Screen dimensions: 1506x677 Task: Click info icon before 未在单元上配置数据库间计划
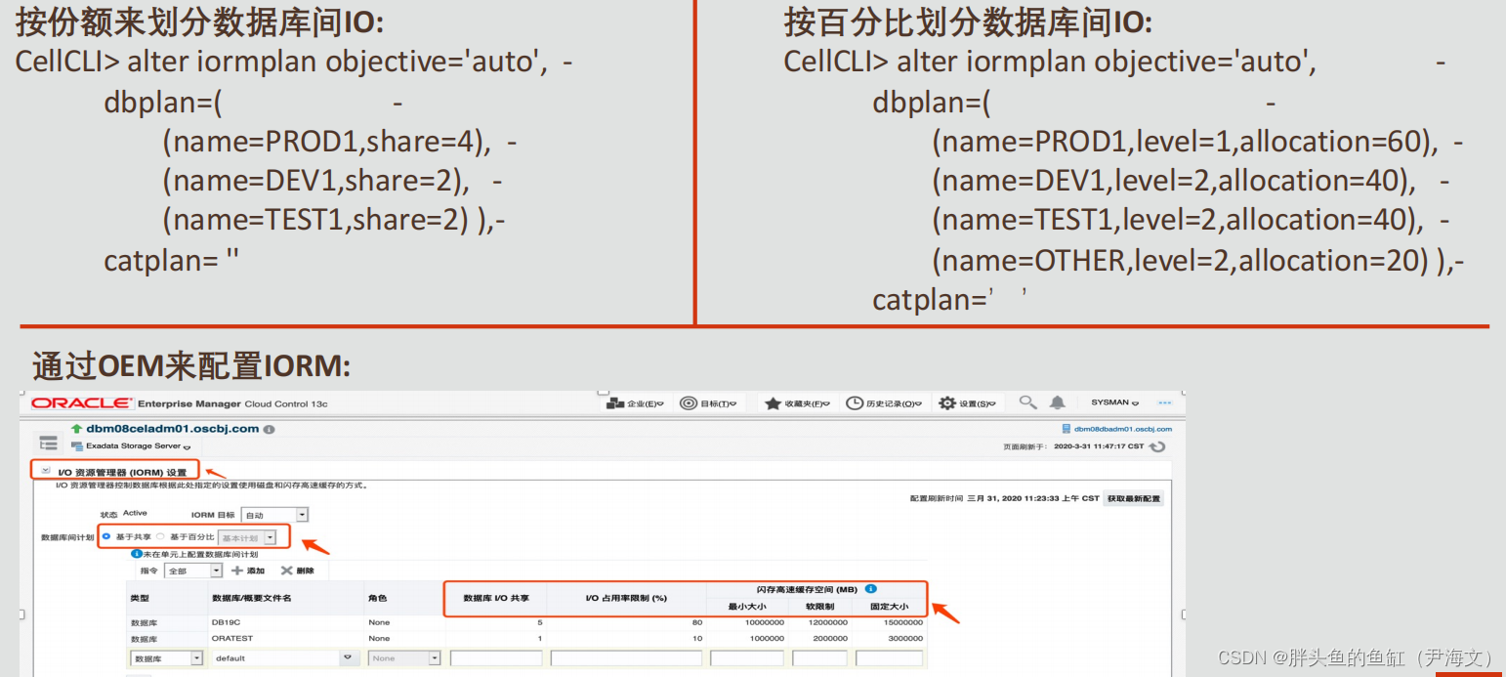click(137, 554)
